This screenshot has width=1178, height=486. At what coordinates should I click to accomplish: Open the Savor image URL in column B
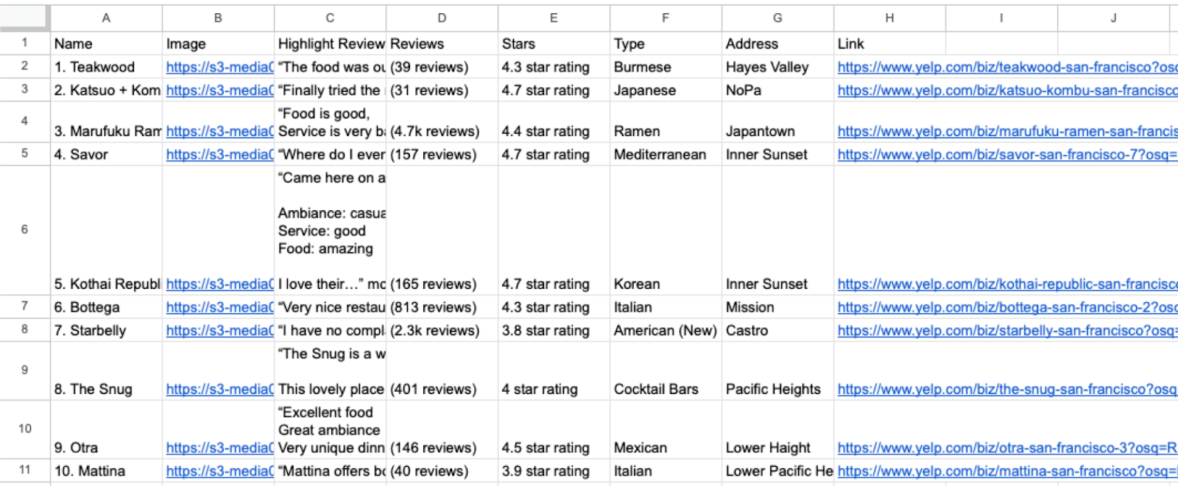tap(217, 154)
